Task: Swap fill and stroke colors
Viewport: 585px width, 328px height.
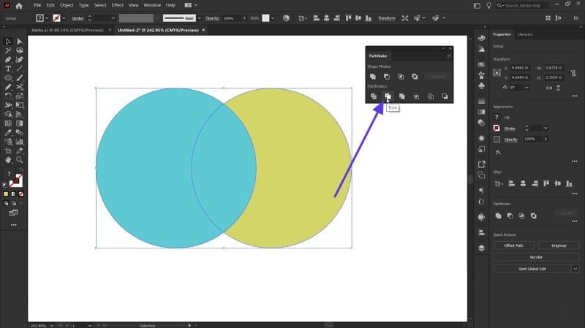Action: (x=21, y=171)
